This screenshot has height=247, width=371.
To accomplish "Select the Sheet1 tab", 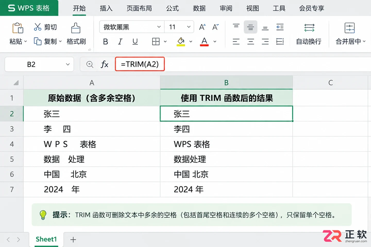I will click(46, 239).
